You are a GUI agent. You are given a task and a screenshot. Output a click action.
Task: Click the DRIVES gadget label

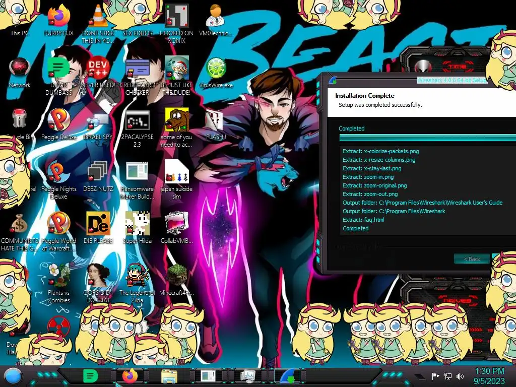pyautogui.click(x=457, y=301)
